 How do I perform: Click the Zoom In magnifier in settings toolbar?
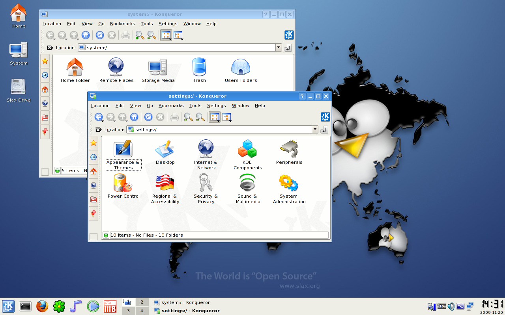tap(188, 117)
